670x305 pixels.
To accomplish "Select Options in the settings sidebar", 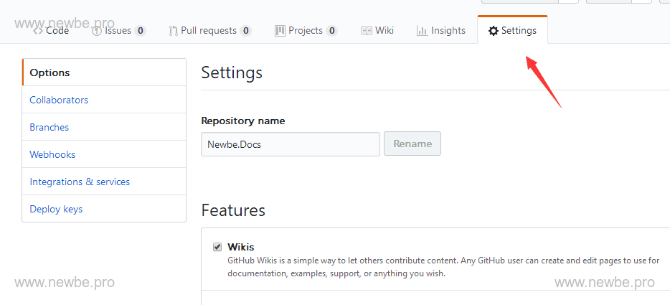I will coord(49,72).
